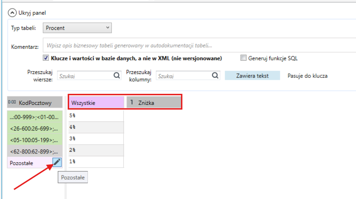The image size is (356, 199).
Task: Click search magnifier in Przeszukaj wiersze field
Action: pos(117,75)
